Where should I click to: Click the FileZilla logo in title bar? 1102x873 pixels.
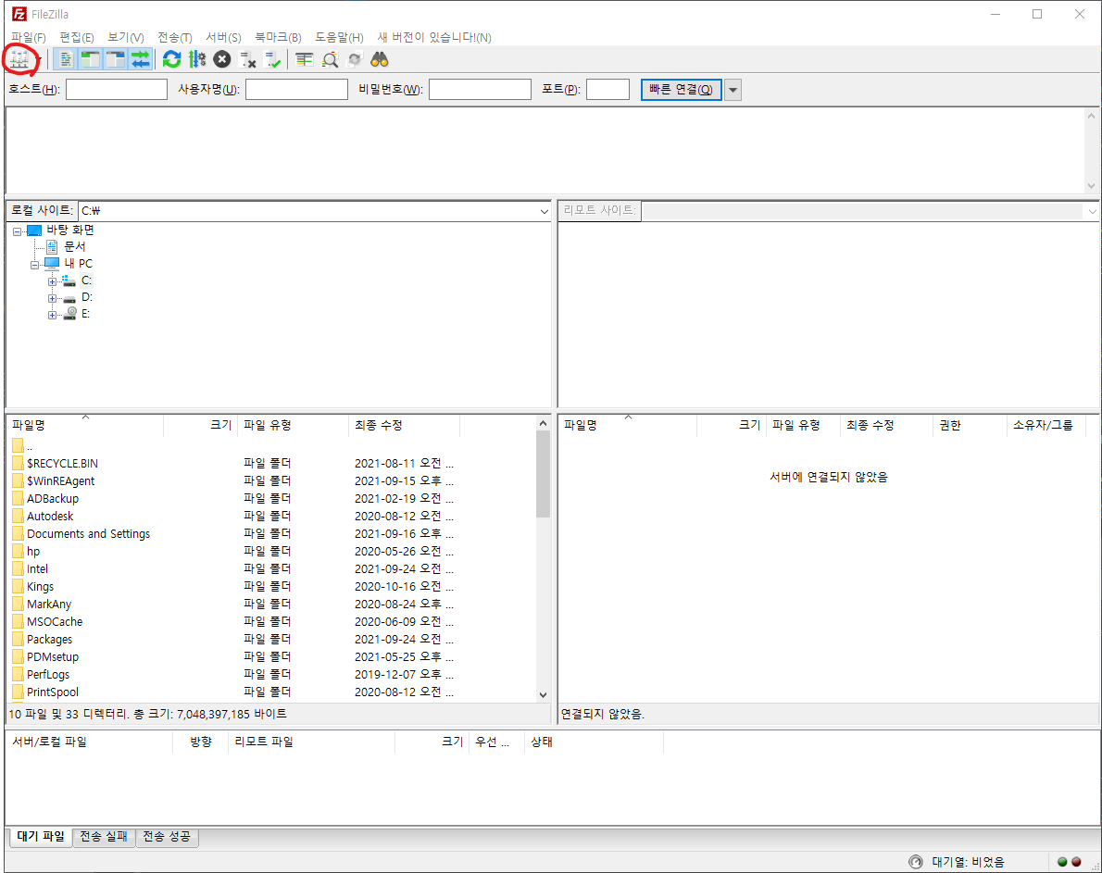click(19, 14)
